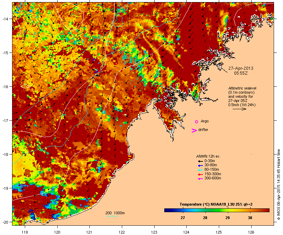
Task: Click the 'ANMN 12h av.' heading
Action: pyautogui.click(x=208, y=156)
